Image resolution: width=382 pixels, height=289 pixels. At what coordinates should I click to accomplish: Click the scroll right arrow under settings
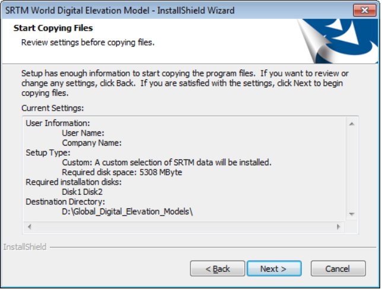coord(339,227)
